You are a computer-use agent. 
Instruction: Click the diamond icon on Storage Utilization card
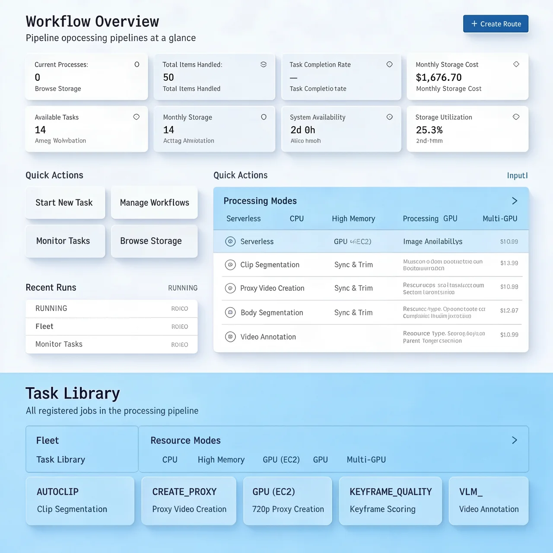pyautogui.click(x=516, y=117)
